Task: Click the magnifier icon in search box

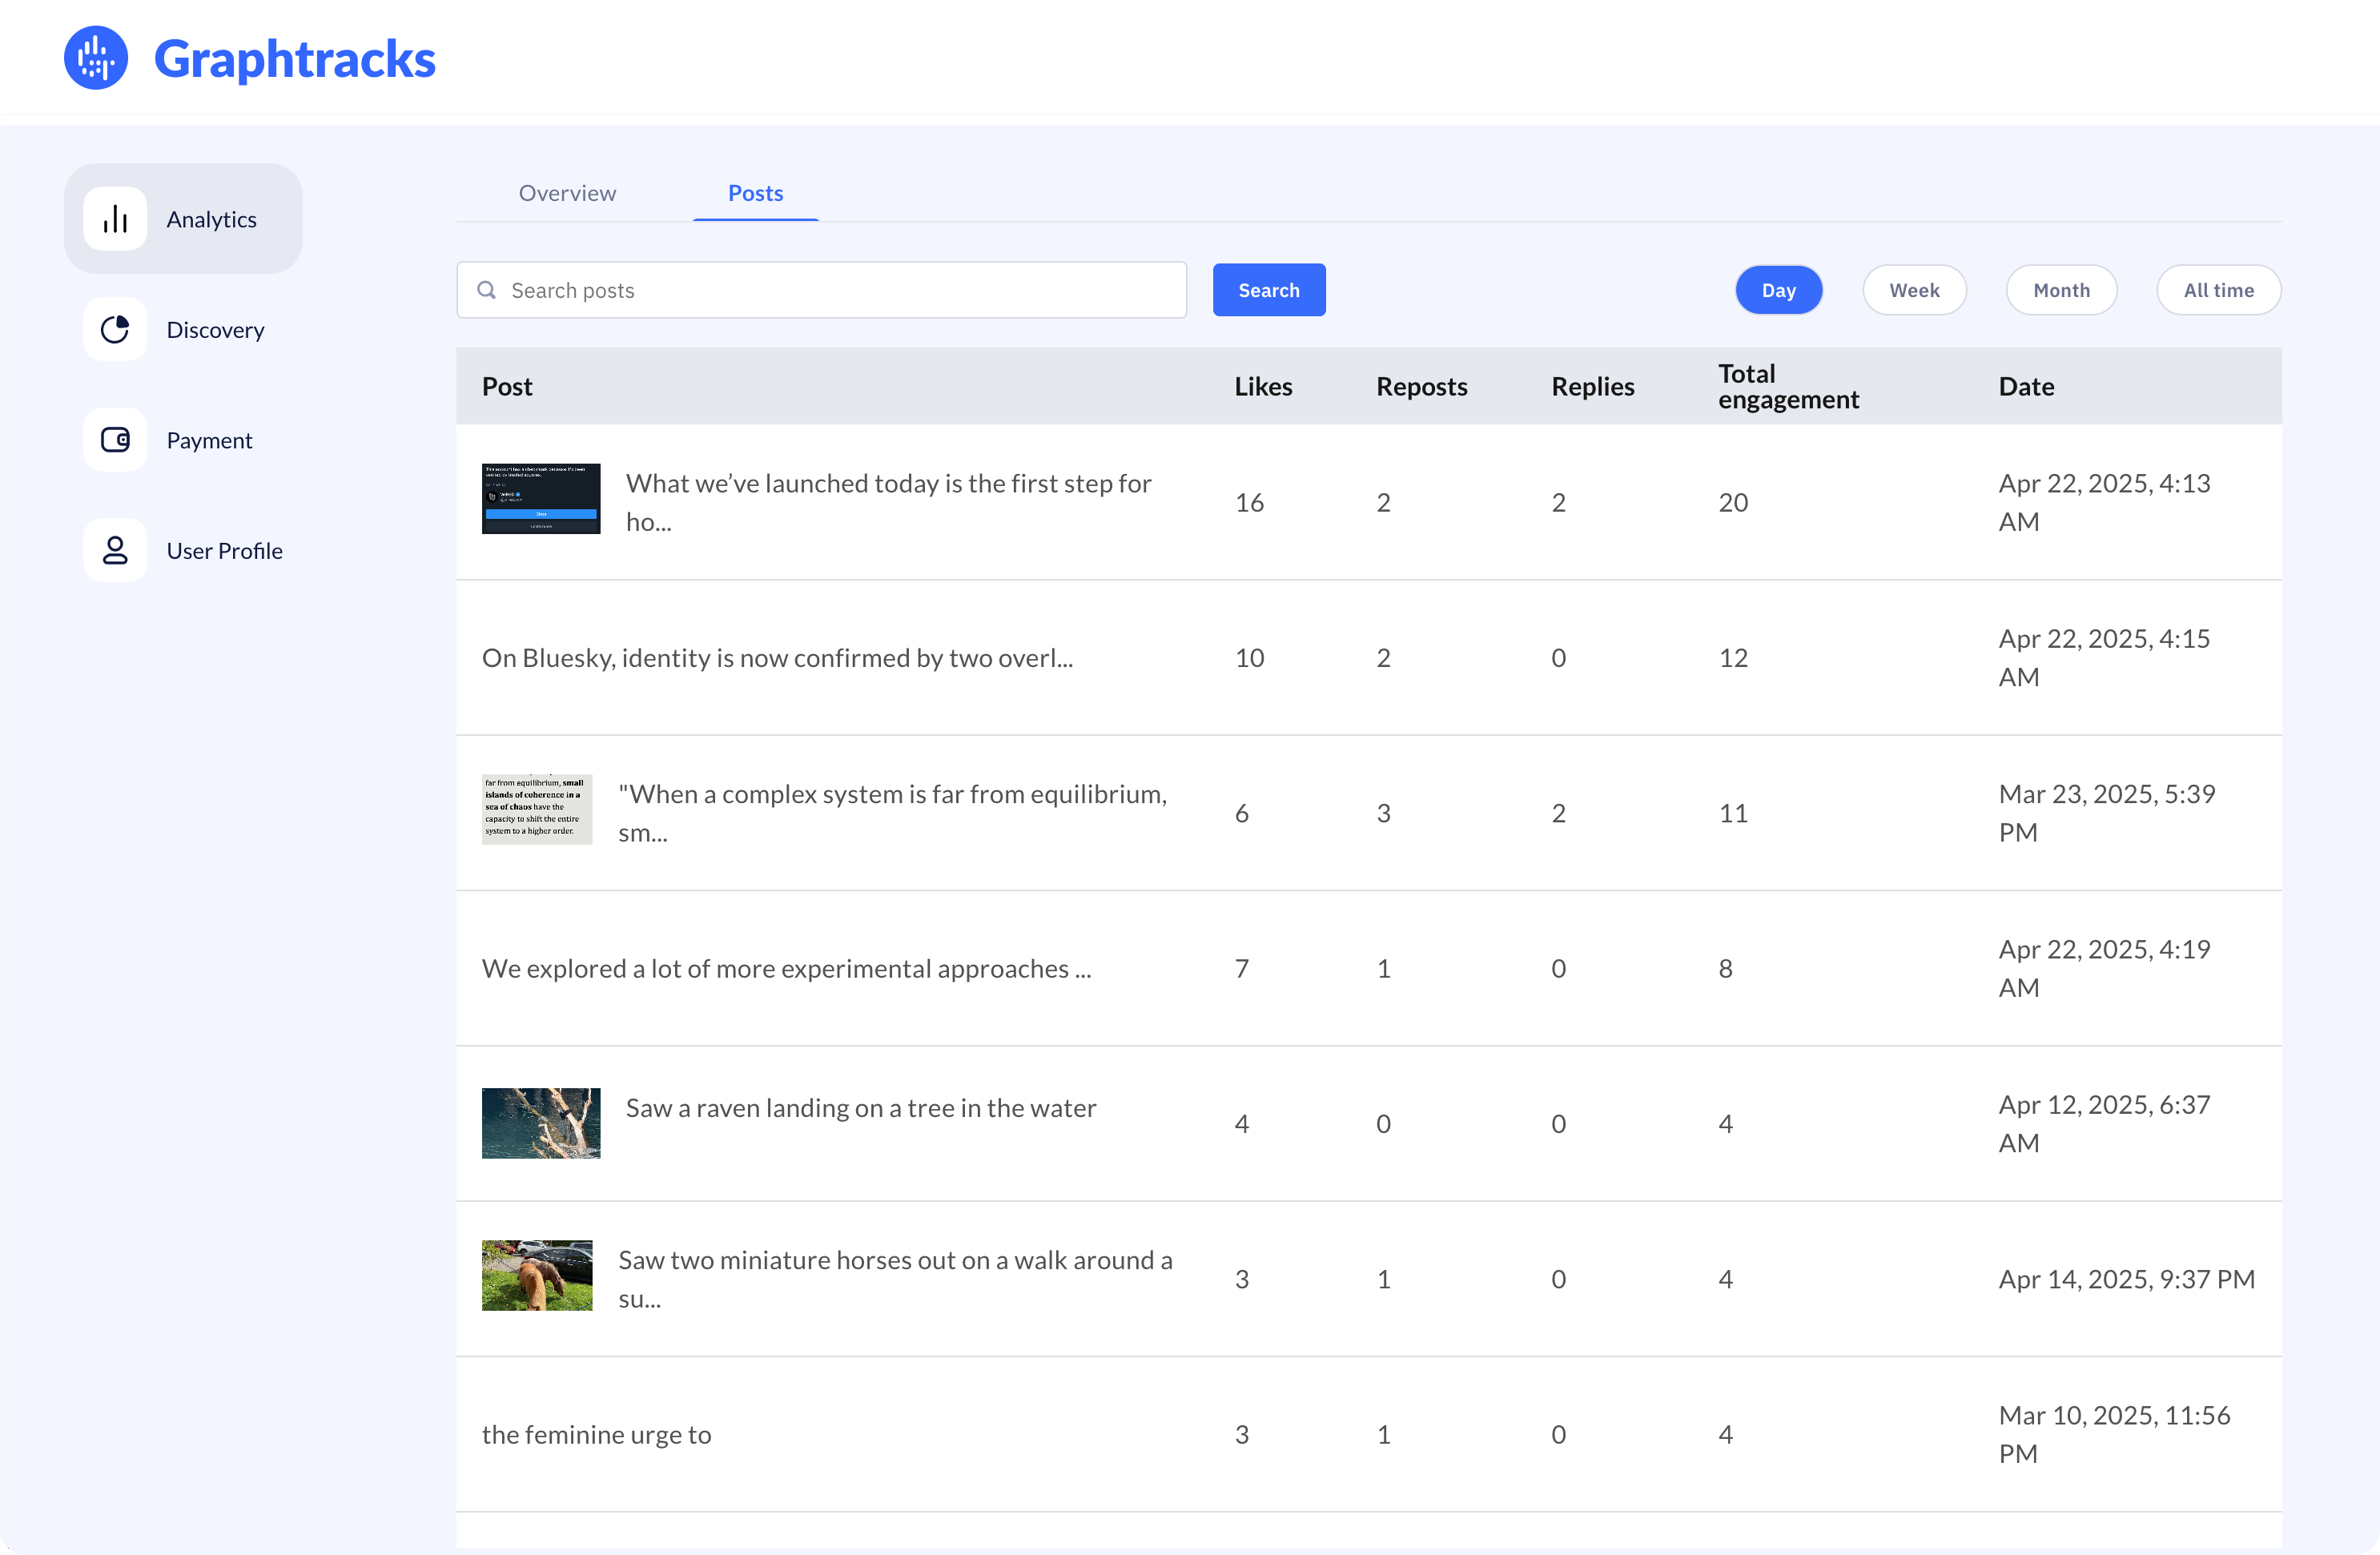Action: (x=487, y=290)
